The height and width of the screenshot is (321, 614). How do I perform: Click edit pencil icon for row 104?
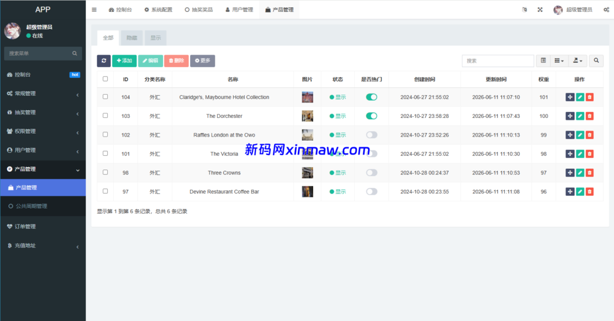click(x=580, y=97)
